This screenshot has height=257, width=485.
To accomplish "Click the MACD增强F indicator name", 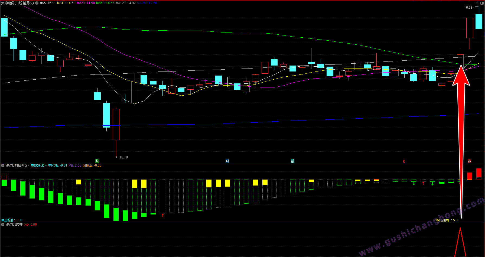I will pyautogui.click(x=14, y=225).
